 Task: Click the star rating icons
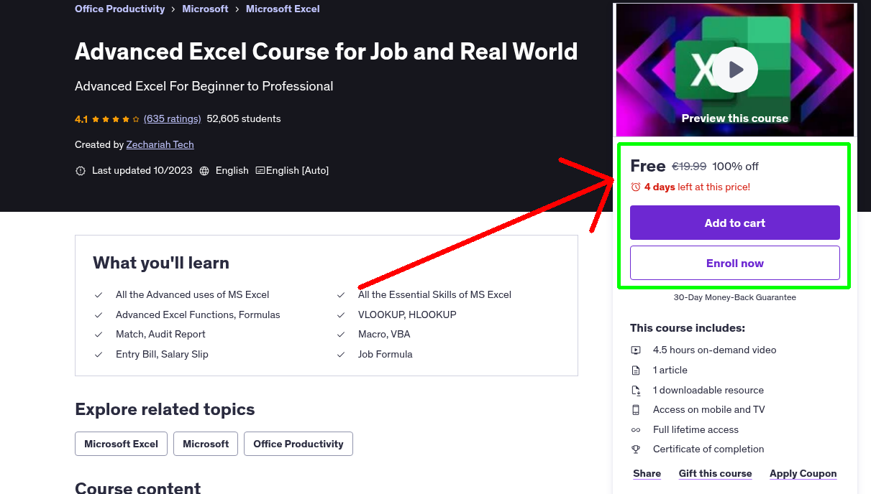click(x=115, y=119)
